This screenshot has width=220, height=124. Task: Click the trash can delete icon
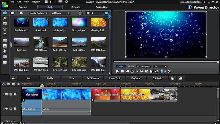[x=172, y=78]
